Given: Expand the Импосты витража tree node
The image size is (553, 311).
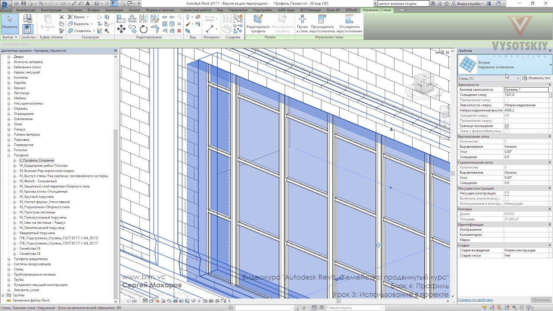Looking at the screenshot, I should 9,62.
